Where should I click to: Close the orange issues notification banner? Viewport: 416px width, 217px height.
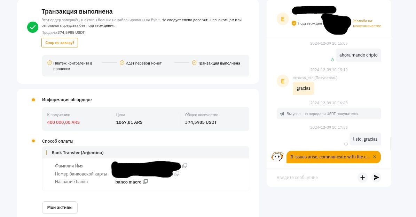click(375, 157)
